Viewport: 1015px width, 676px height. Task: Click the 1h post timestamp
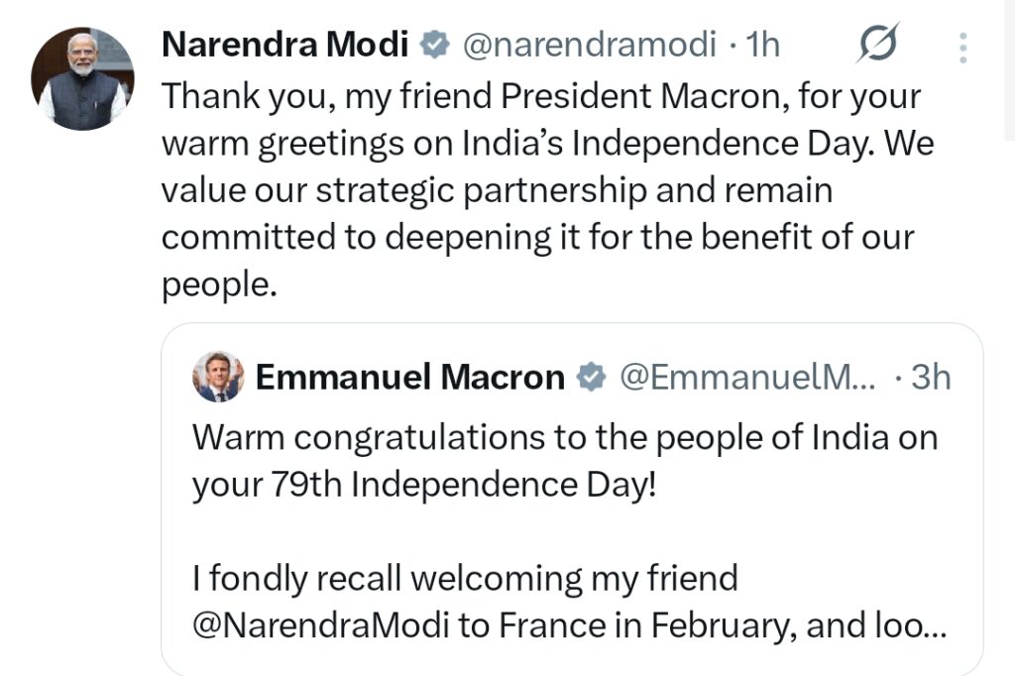point(762,45)
